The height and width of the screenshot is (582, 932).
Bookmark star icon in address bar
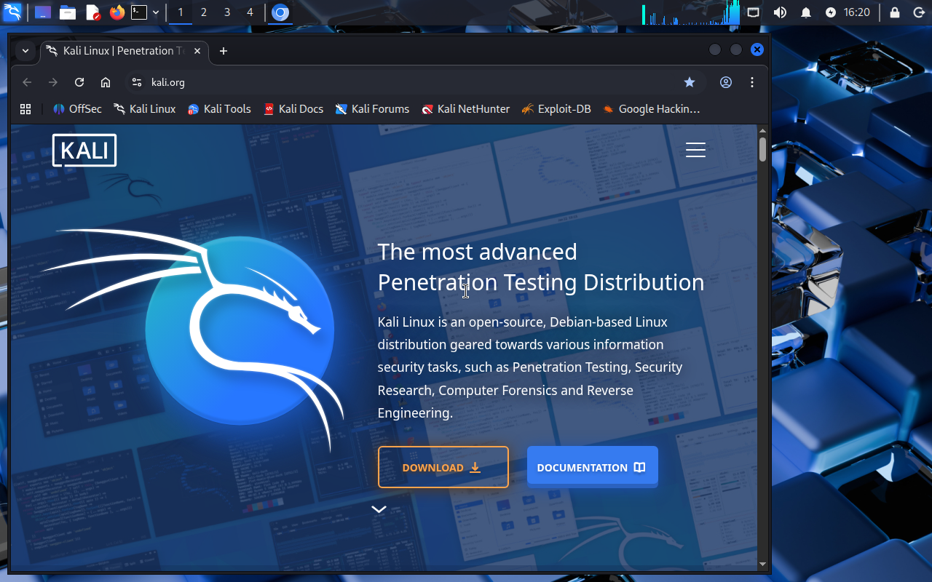click(689, 82)
